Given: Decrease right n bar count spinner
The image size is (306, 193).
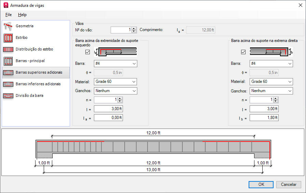Looking at the screenshot, I should (x=276, y=101).
